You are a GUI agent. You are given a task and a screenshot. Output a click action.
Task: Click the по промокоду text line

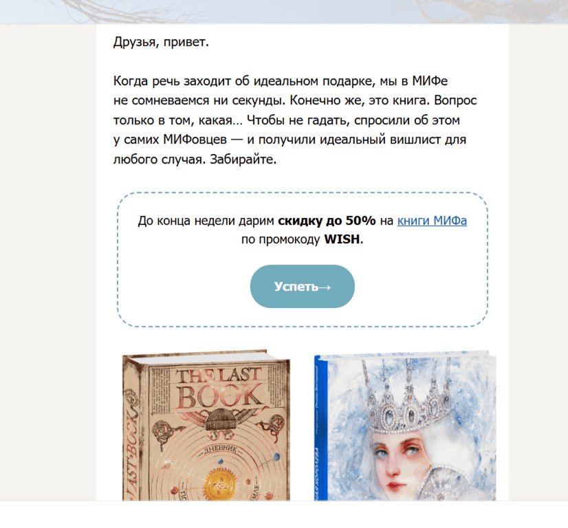(x=303, y=239)
